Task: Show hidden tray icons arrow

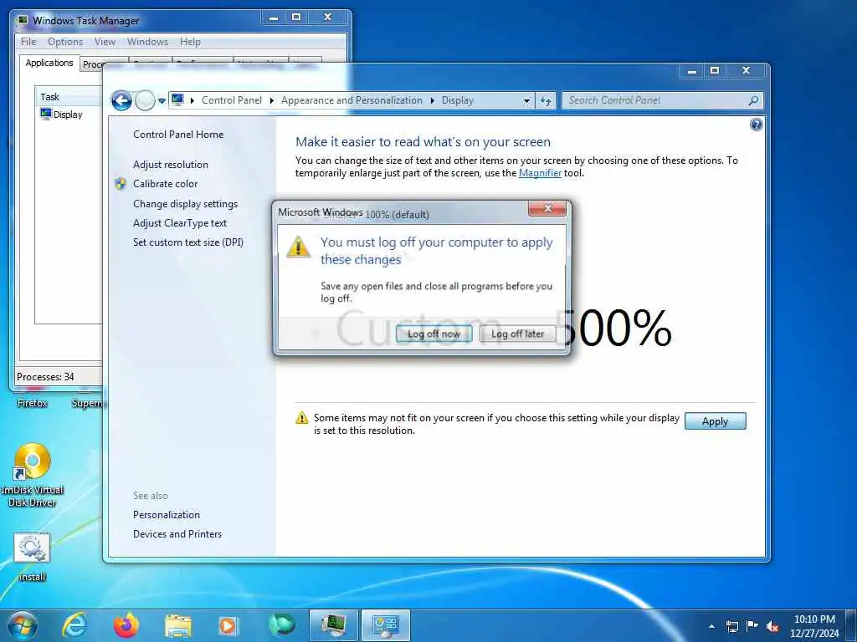Action: pos(711,626)
